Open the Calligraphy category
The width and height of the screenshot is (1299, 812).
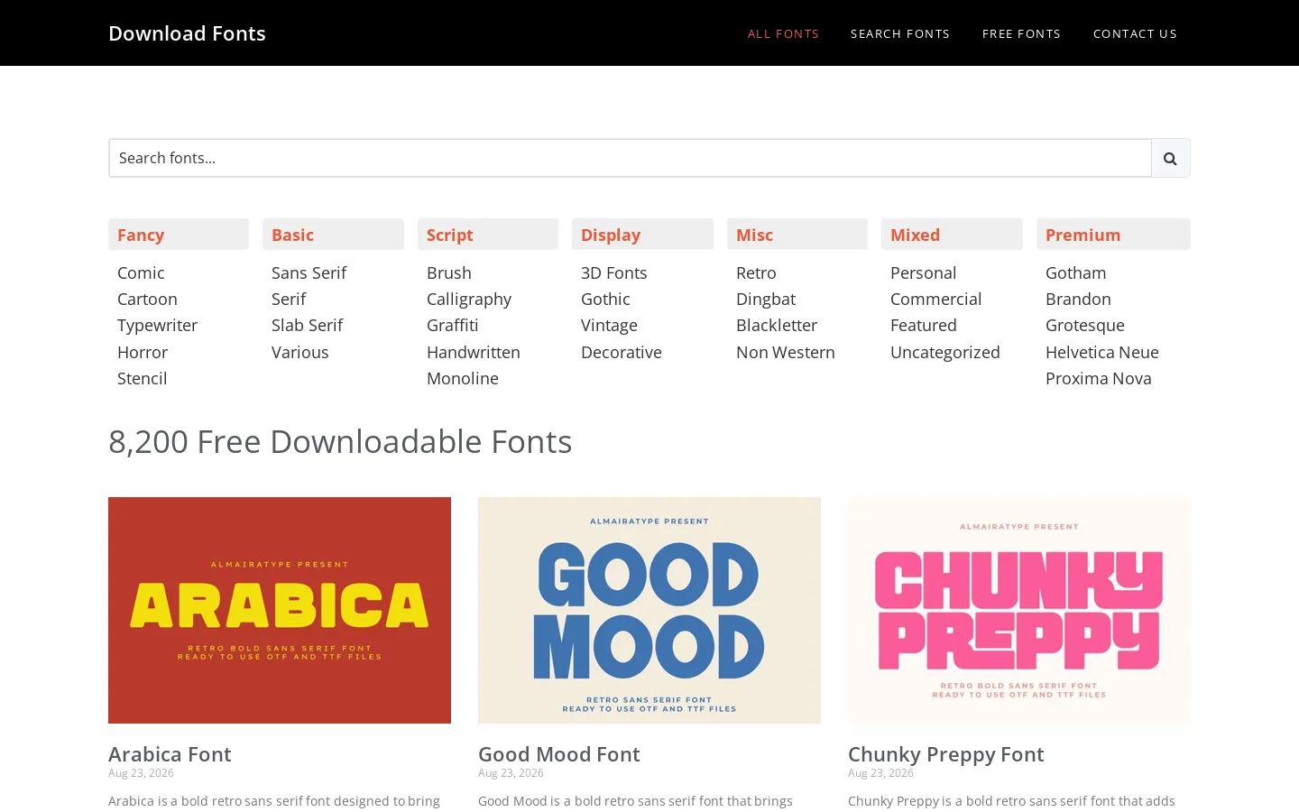coord(469,299)
